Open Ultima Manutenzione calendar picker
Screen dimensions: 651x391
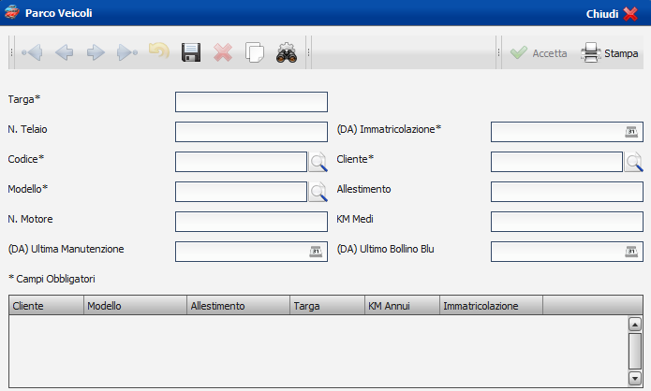pos(316,252)
